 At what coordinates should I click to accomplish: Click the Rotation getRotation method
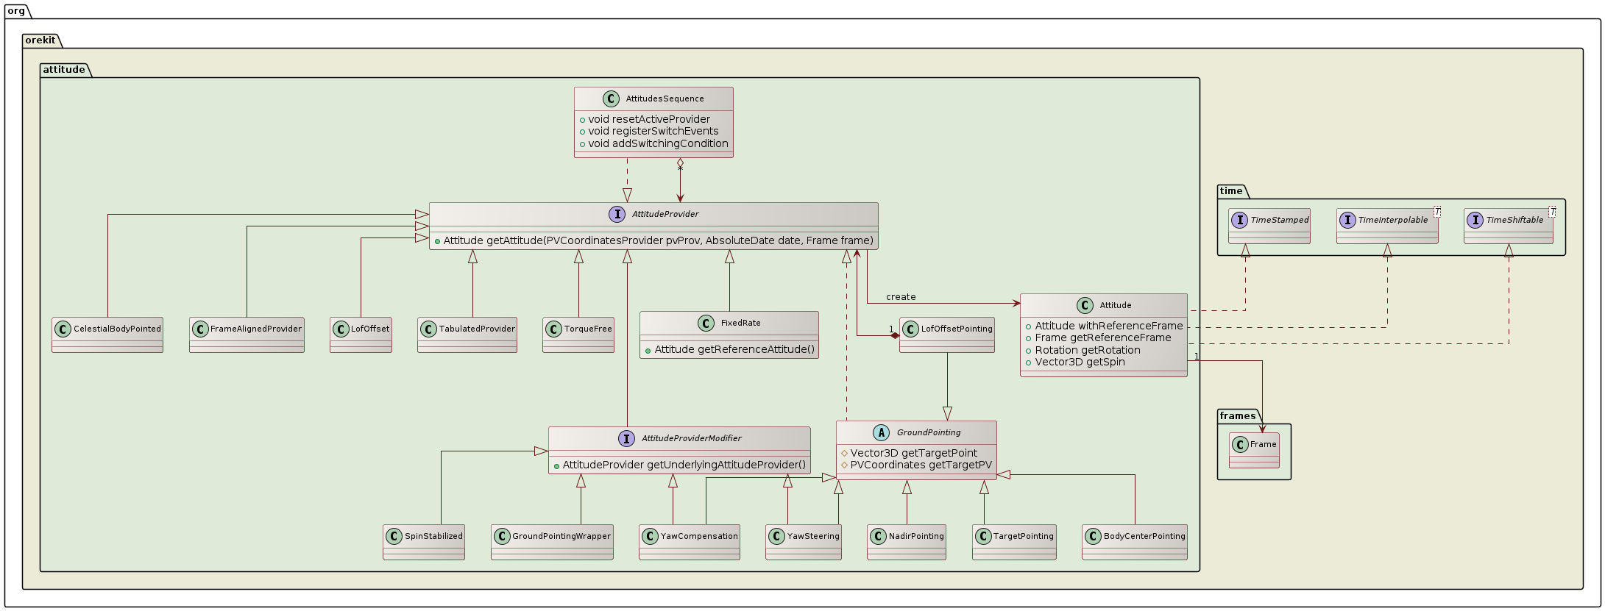[1088, 350]
